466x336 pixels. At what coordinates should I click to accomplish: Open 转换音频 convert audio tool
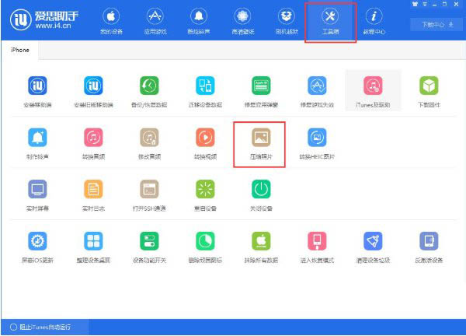click(93, 143)
